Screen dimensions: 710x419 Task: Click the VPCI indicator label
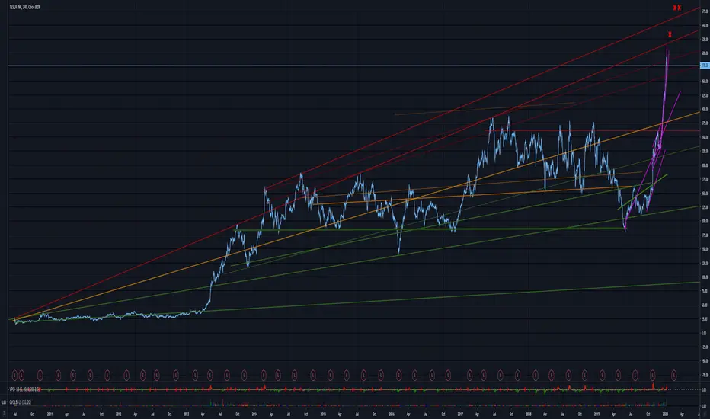click(x=25, y=389)
